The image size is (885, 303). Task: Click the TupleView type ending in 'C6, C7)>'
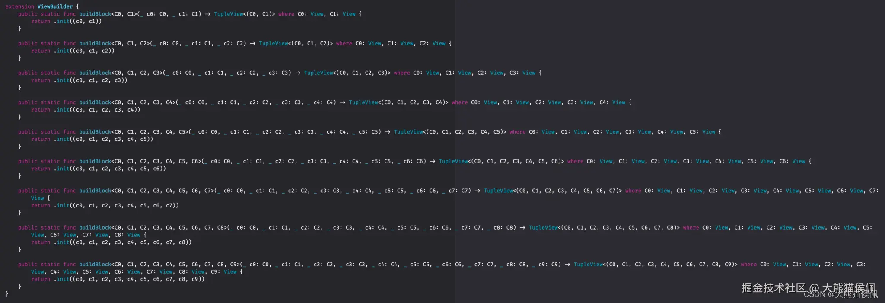tap(553, 190)
